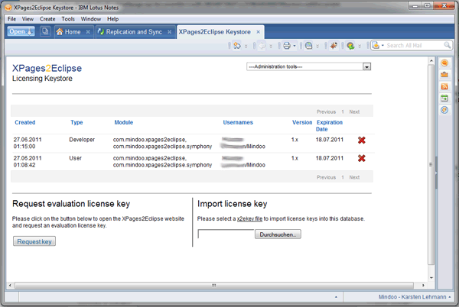Click the print icon in toolbar

[284, 46]
